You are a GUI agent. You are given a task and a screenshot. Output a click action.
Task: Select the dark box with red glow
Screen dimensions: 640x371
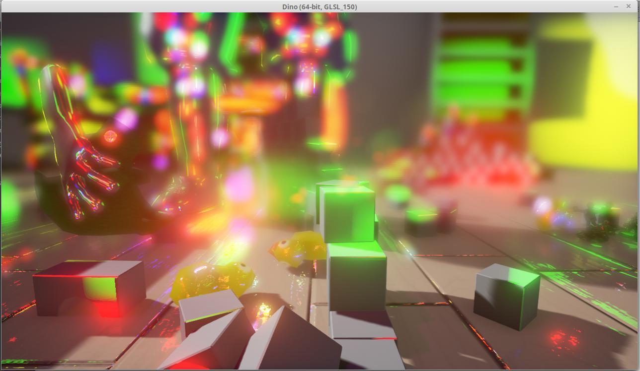point(88,288)
